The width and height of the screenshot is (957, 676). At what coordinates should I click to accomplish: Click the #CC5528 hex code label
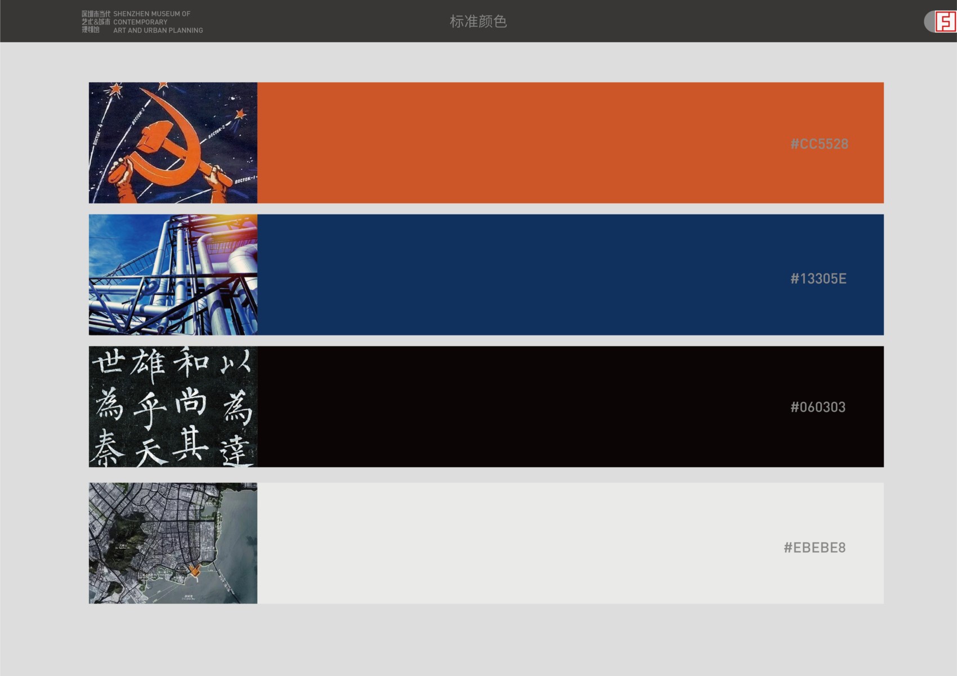pos(819,144)
